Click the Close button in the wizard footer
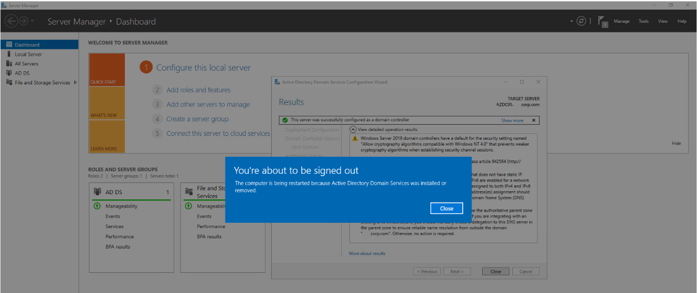This screenshot has width=697, height=293. coord(496,271)
